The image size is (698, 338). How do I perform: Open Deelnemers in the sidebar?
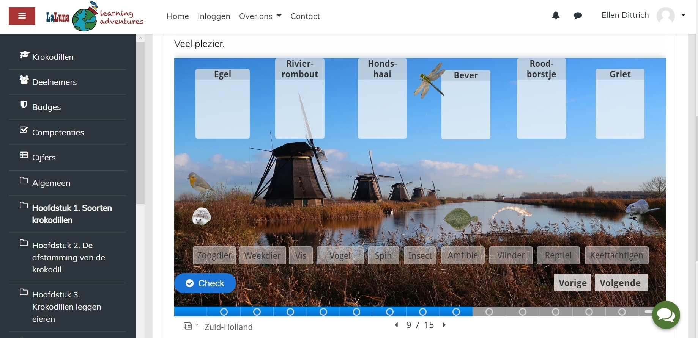54,82
